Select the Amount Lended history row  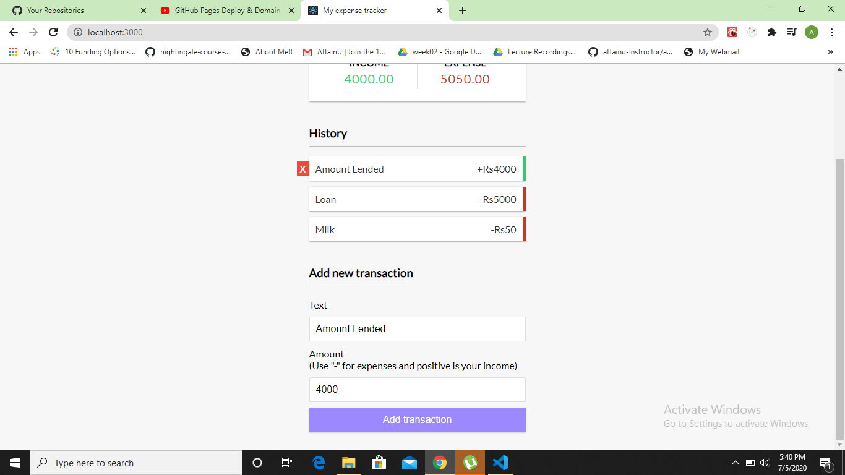(418, 169)
